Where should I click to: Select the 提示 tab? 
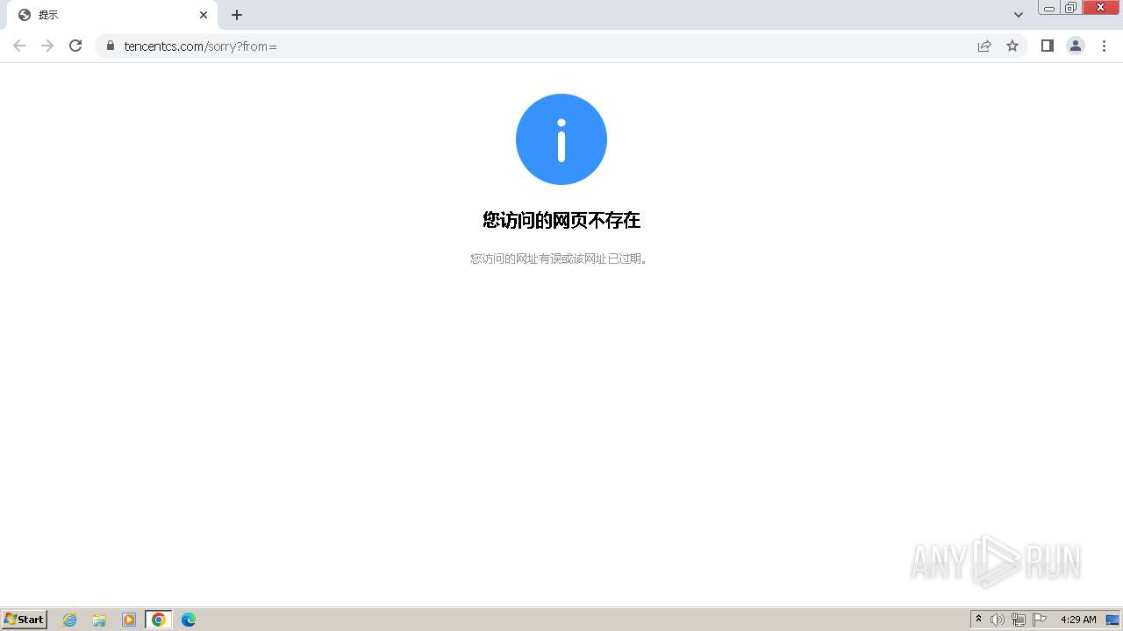pyautogui.click(x=111, y=15)
